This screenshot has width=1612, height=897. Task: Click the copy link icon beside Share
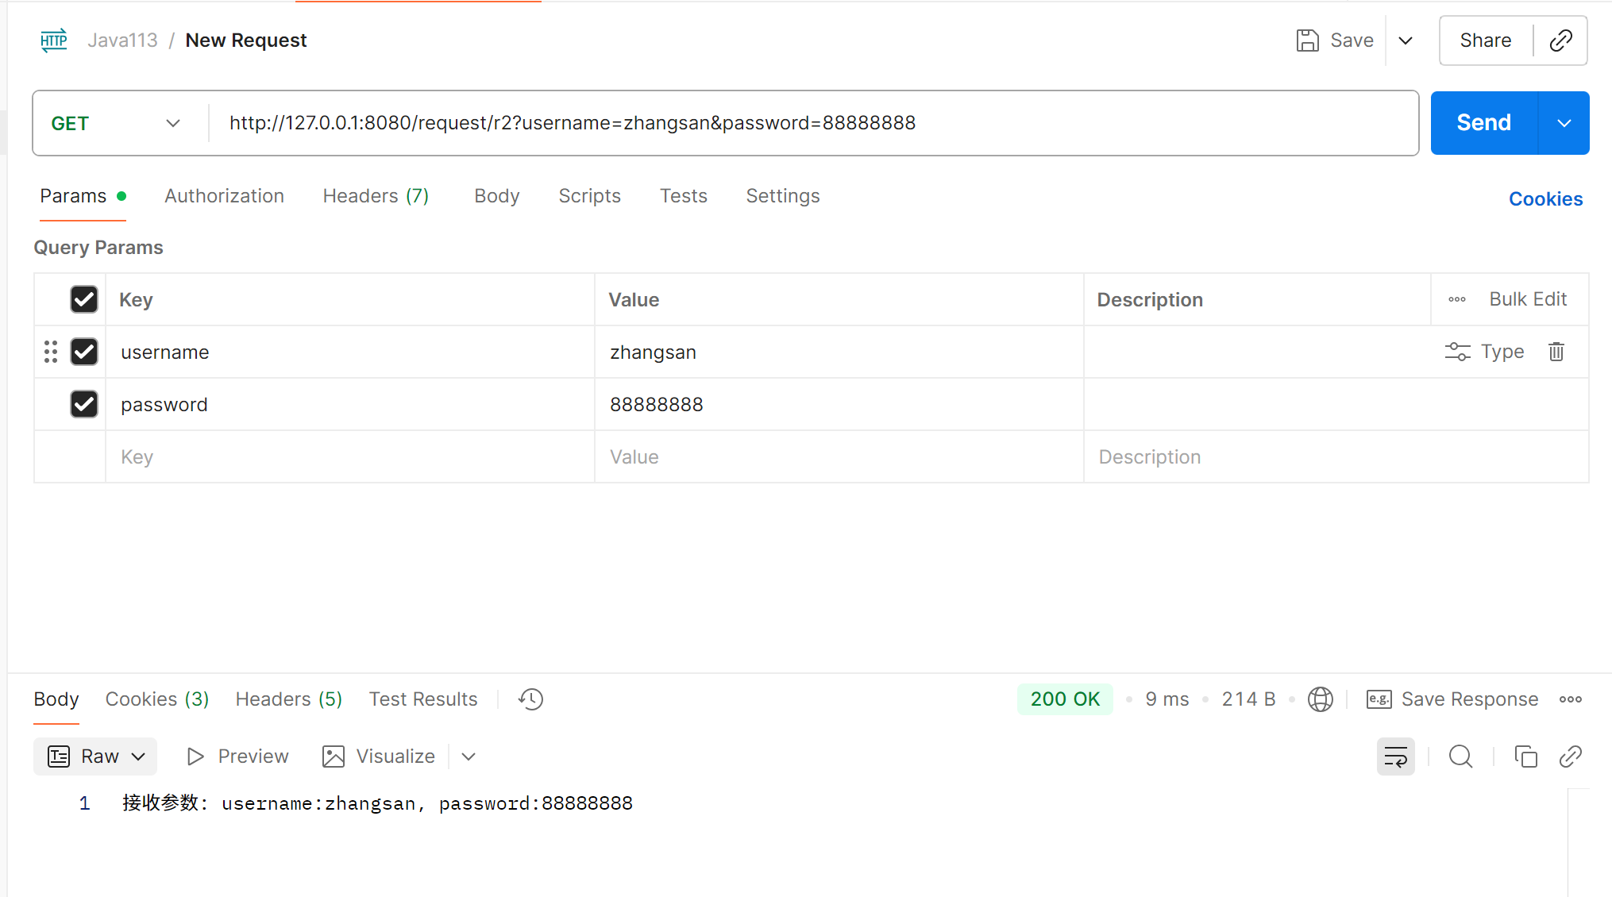tap(1560, 40)
